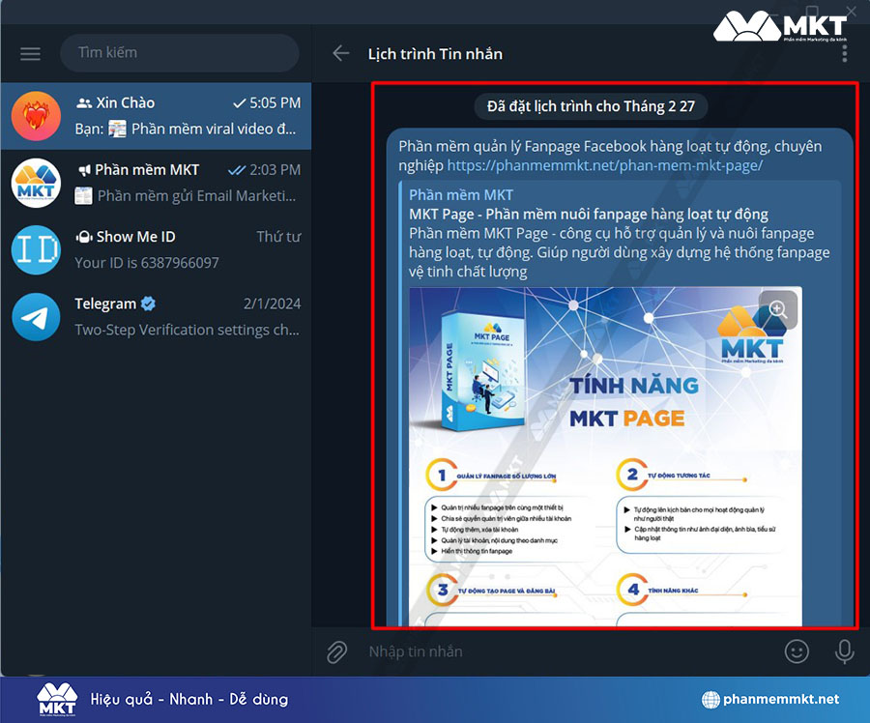Click the 'Phần mềm viral video' preview text
The width and height of the screenshot is (870, 723).
[214, 129]
